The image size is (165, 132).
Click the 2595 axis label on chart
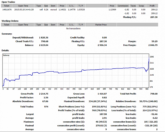[x=152, y=57]
